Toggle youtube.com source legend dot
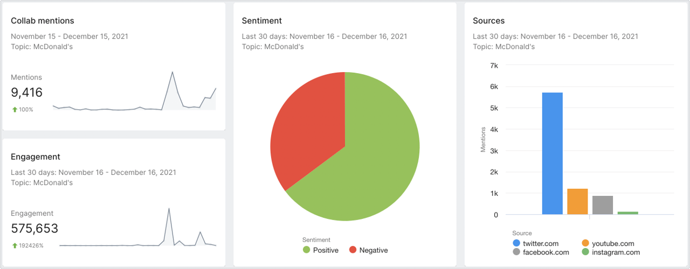 tap(585, 244)
